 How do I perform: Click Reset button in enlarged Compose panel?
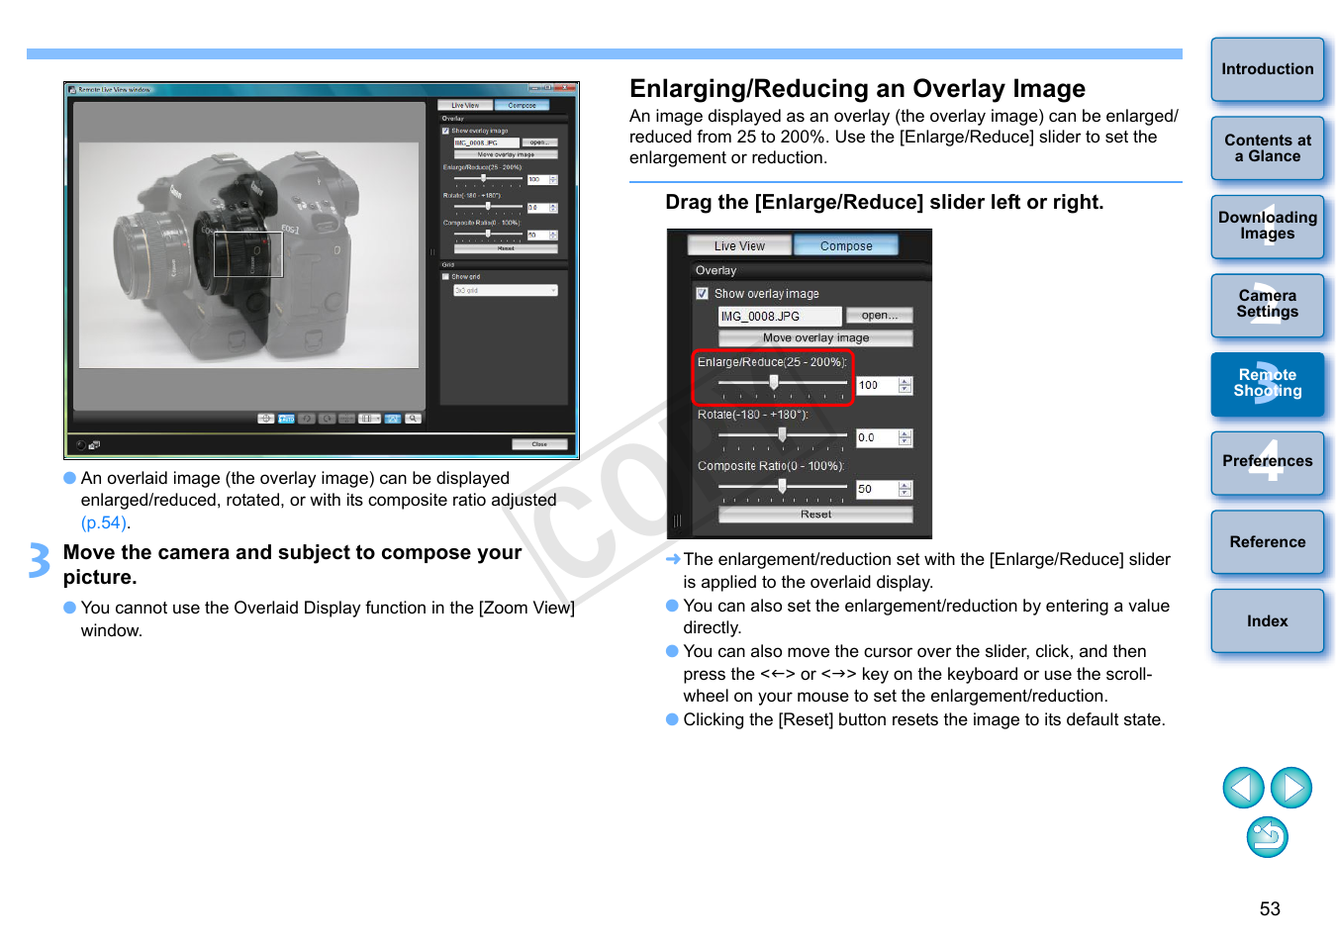(815, 515)
